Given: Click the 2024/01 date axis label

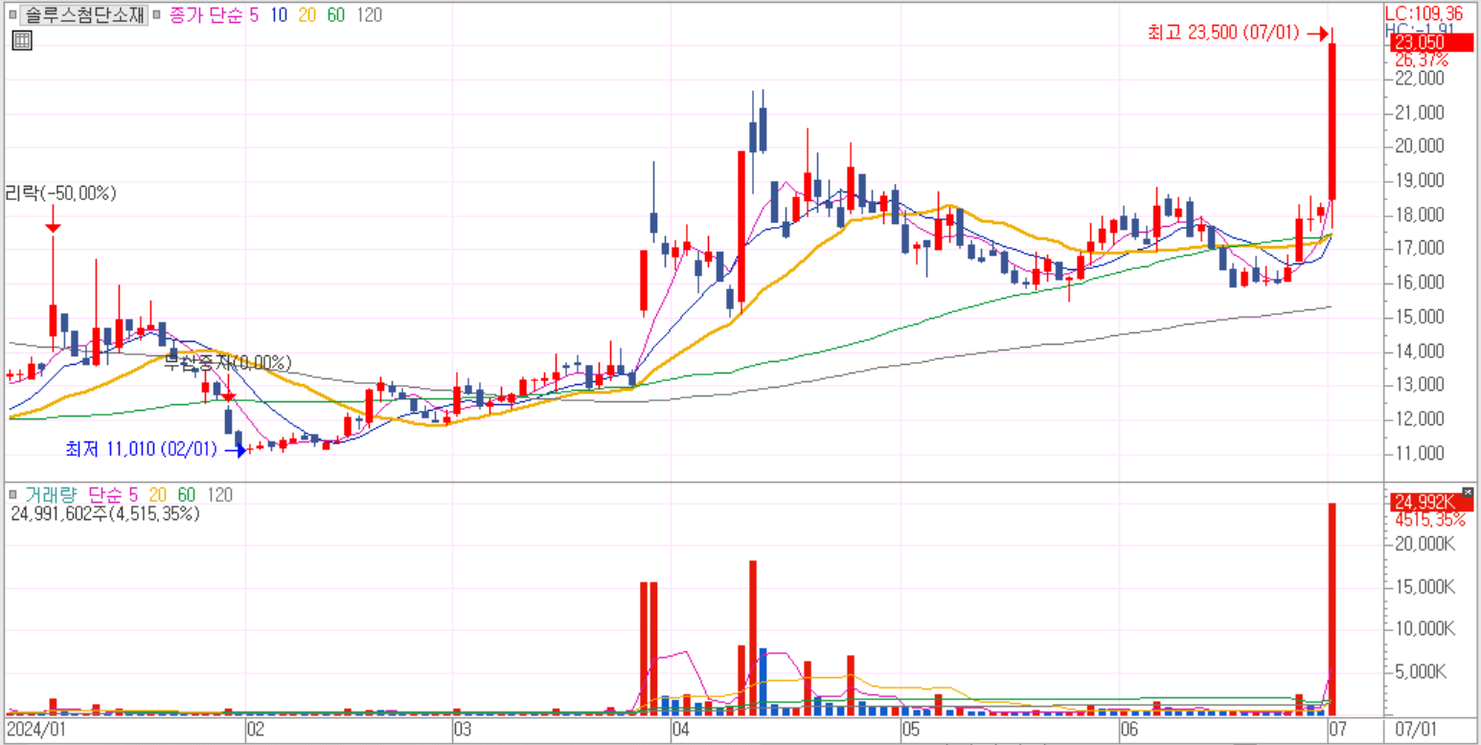Looking at the screenshot, I should pos(36,731).
